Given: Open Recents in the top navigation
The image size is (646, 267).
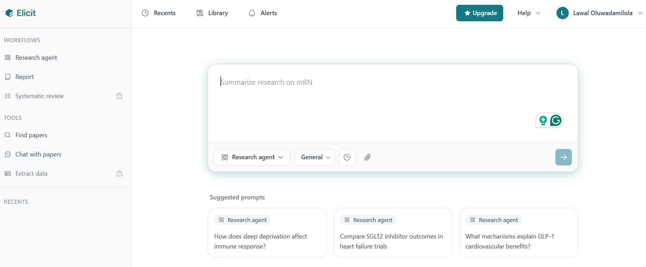Looking at the screenshot, I should tap(159, 13).
